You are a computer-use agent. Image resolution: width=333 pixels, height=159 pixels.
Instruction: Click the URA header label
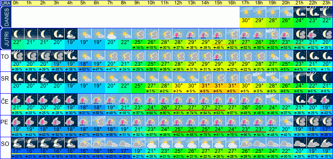6,3
